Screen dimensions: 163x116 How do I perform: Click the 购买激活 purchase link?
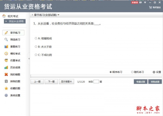coord(157,8)
